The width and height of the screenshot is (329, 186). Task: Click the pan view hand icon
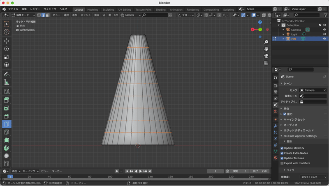pyautogui.click(x=266, y=49)
